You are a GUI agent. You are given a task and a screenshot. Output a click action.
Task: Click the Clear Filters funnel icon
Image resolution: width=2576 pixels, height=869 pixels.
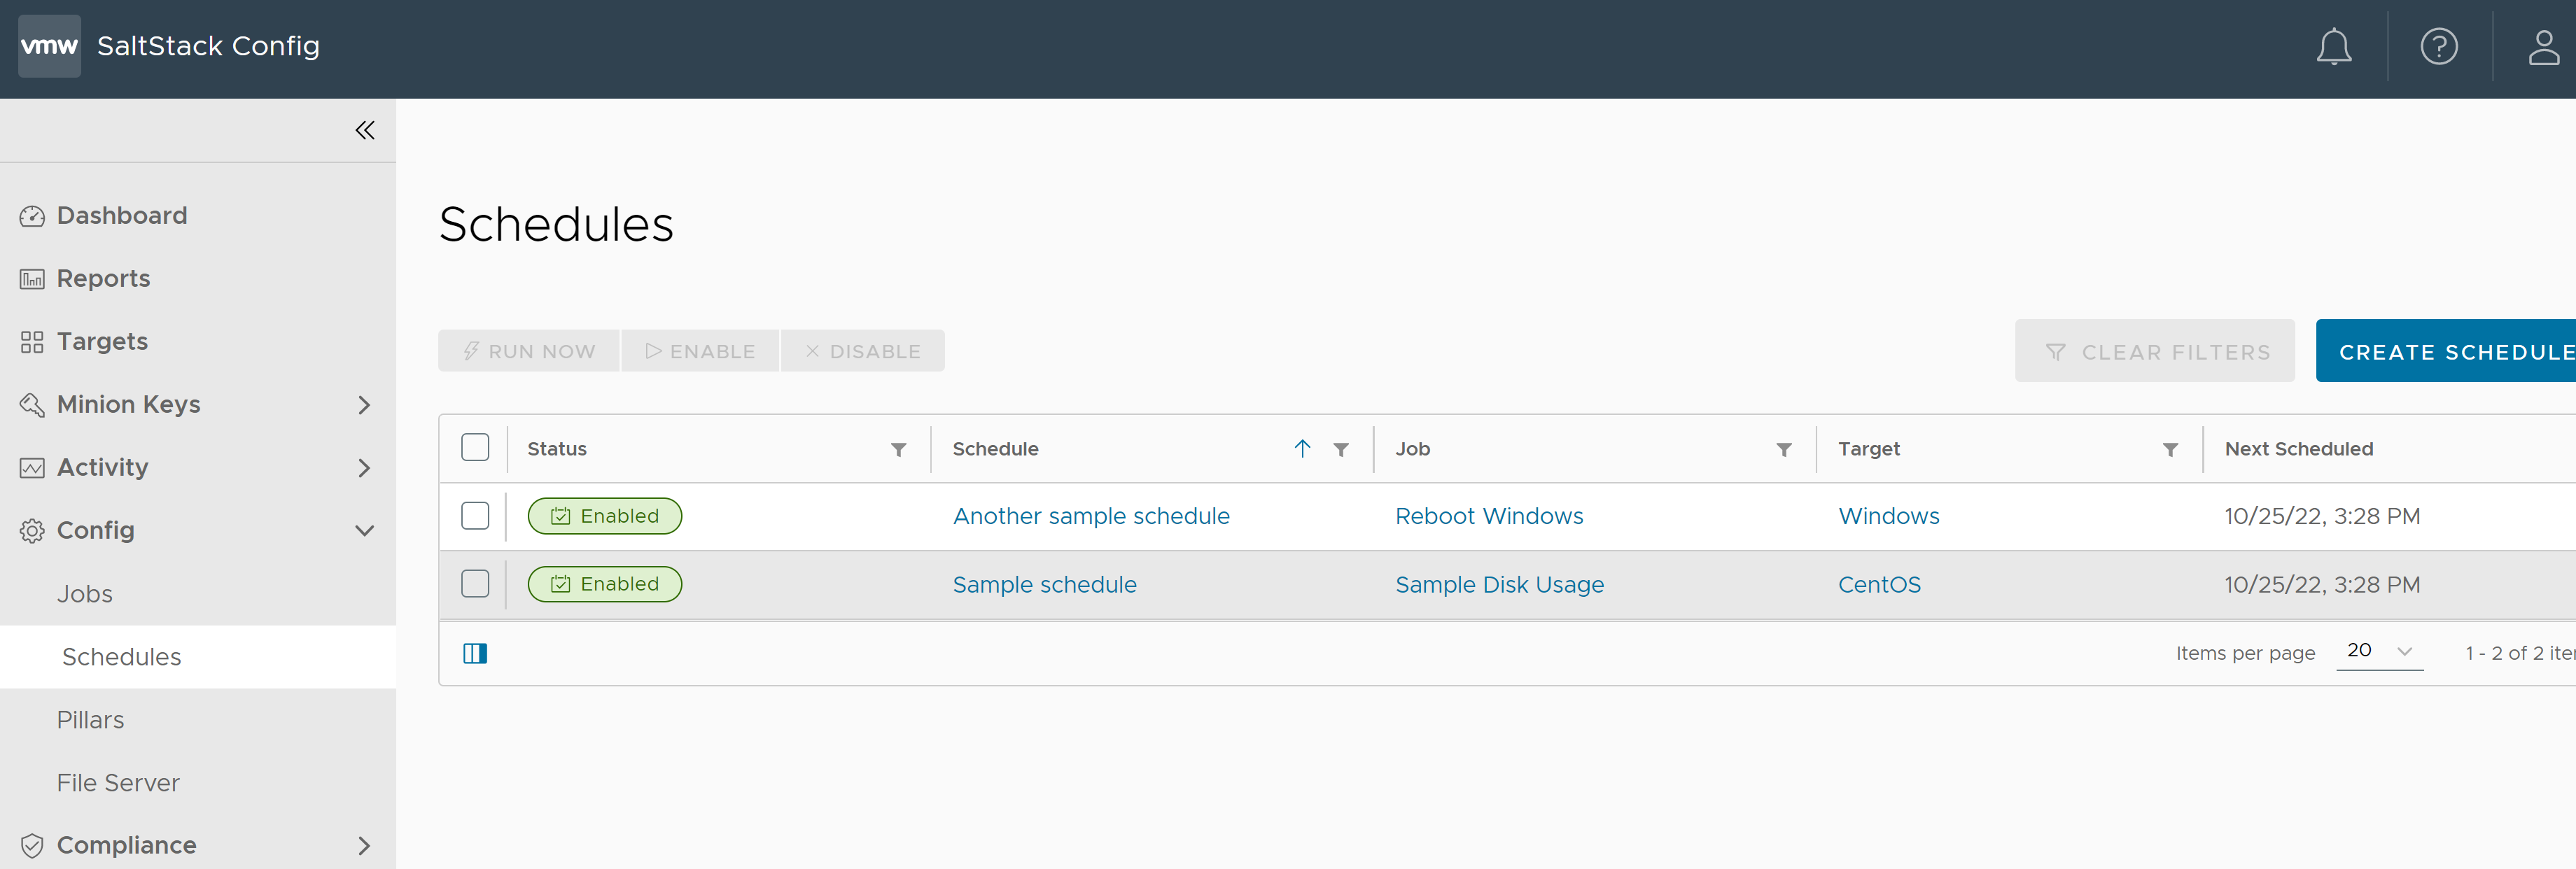click(x=2057, y=350)
